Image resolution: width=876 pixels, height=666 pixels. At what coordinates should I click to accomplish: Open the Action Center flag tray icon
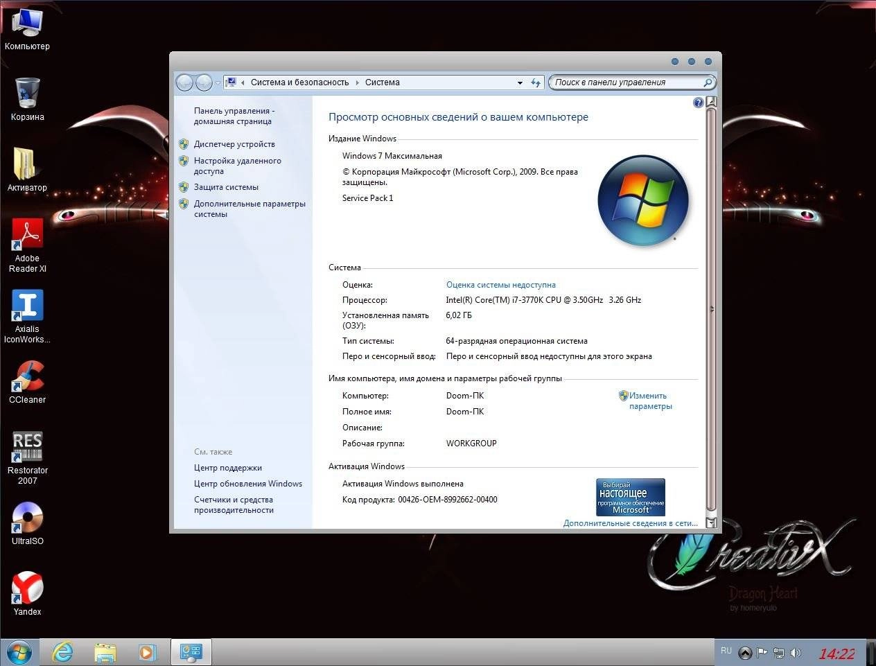click(762, 653)
